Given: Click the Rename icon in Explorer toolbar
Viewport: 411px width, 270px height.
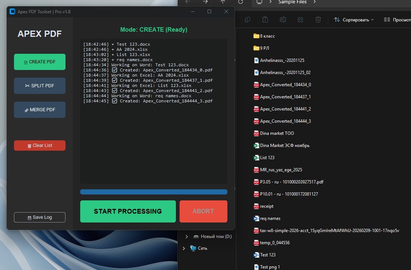Looking at the screenshot, I should (x=283, y=19).
